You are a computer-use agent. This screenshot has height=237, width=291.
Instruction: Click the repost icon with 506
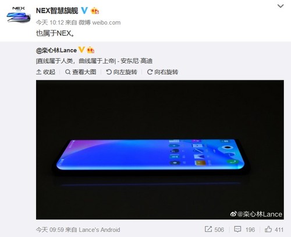click(214, 229)
